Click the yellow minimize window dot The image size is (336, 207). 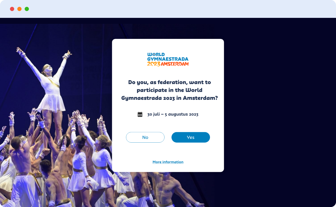click(x=19, y=9)
